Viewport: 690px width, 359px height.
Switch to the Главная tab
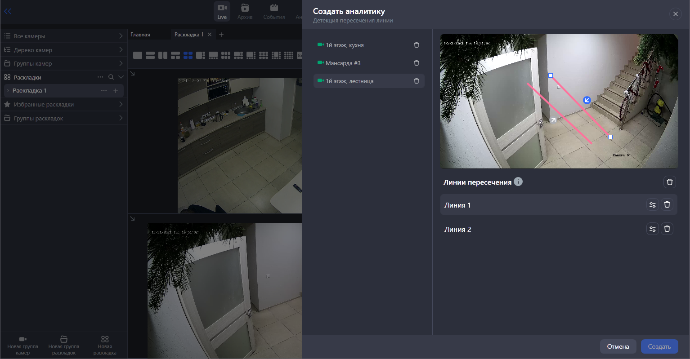140,35
